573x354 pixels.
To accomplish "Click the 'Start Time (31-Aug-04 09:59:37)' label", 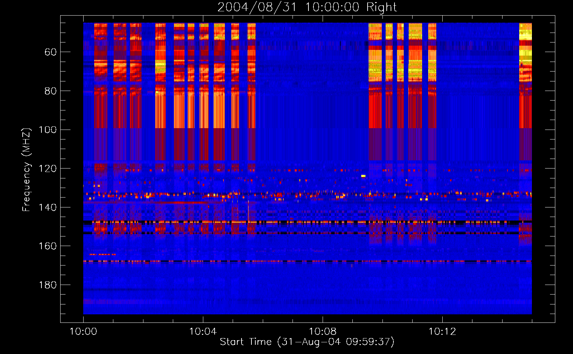I will (x=307, y=342).
